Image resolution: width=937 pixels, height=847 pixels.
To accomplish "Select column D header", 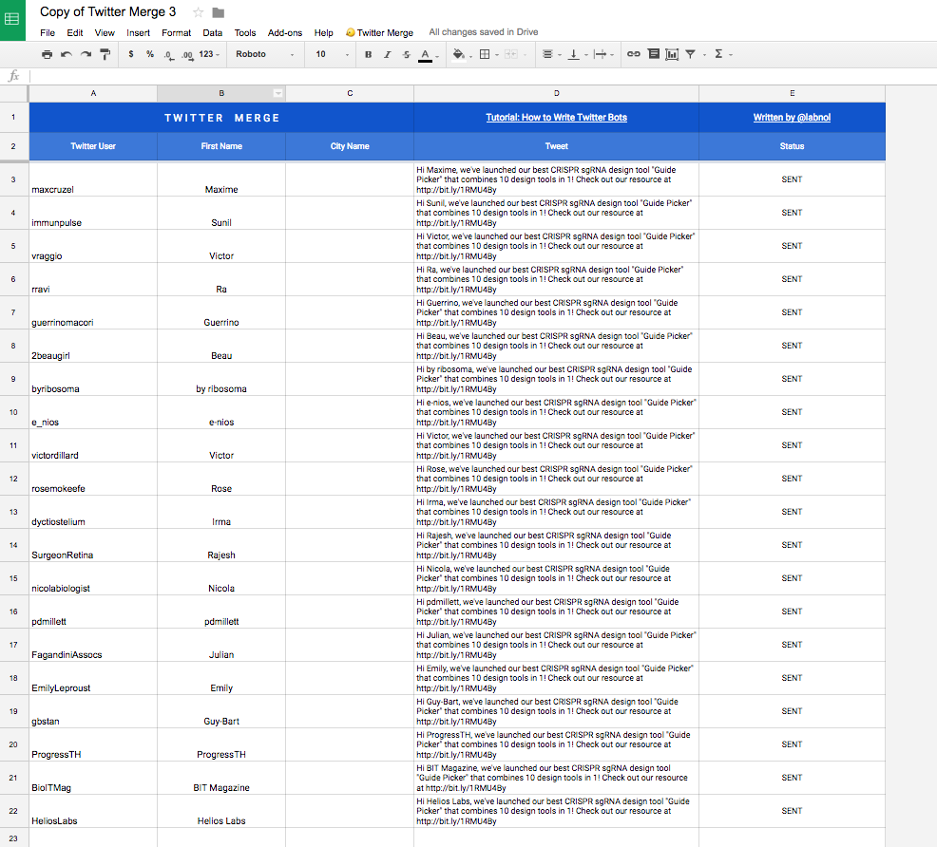I will (556, 93).
